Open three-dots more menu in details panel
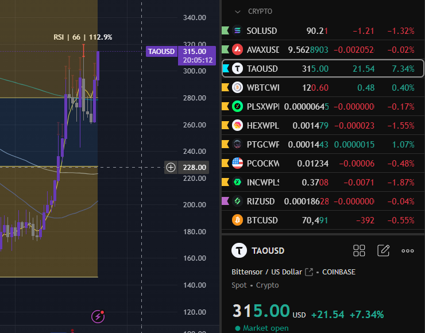The image size is (425, 333). pos(408,251)
